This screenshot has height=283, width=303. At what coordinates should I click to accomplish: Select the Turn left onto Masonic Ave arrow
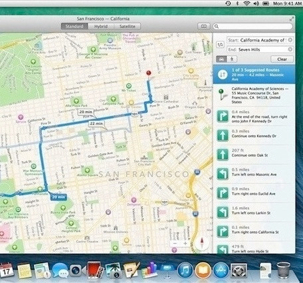(x=223, y=174)
